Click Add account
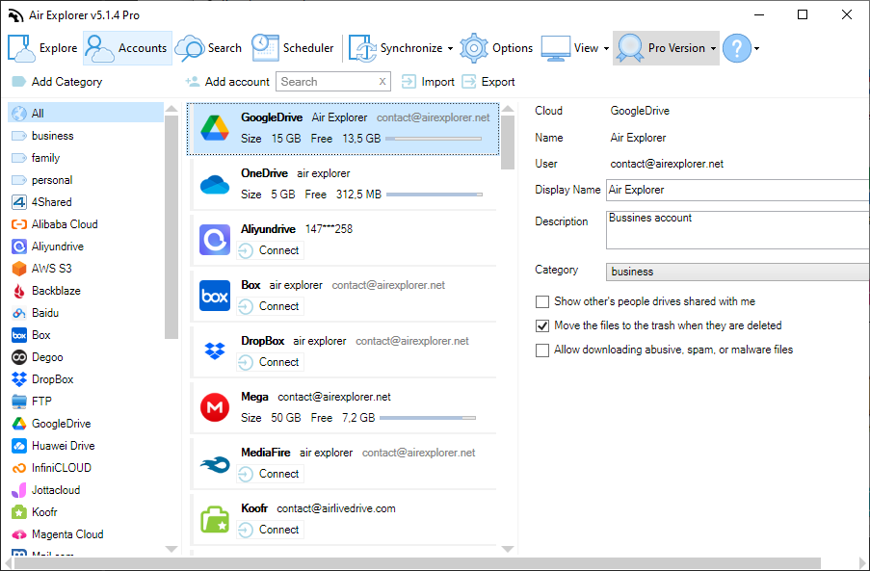 (227, 82)
